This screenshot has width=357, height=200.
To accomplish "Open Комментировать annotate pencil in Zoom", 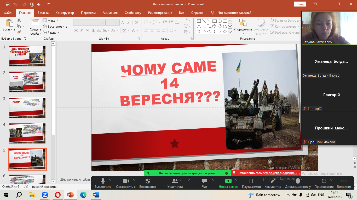I will pyautogui.click(x=273, y=183).
